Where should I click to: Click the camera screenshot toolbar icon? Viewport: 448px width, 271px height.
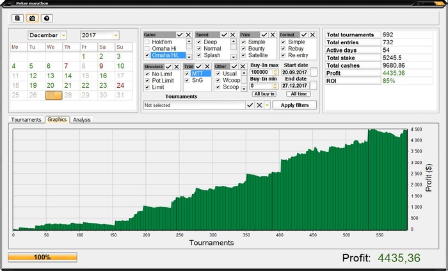click(32, 19)
